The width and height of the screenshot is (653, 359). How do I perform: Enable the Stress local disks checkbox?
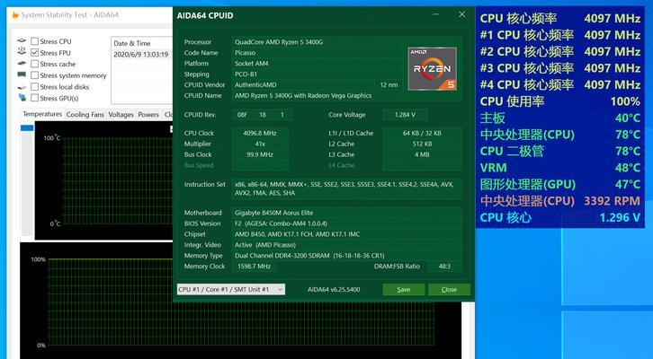pos(35,86)
